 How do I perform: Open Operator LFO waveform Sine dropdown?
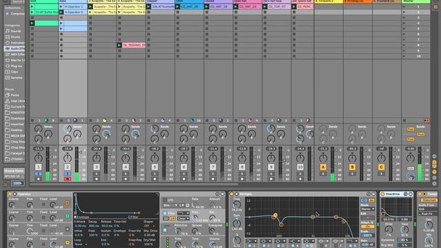click(170, 205)
